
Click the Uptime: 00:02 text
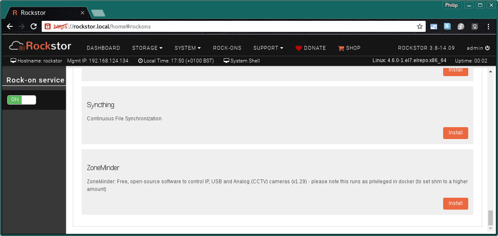click(471, 61)
